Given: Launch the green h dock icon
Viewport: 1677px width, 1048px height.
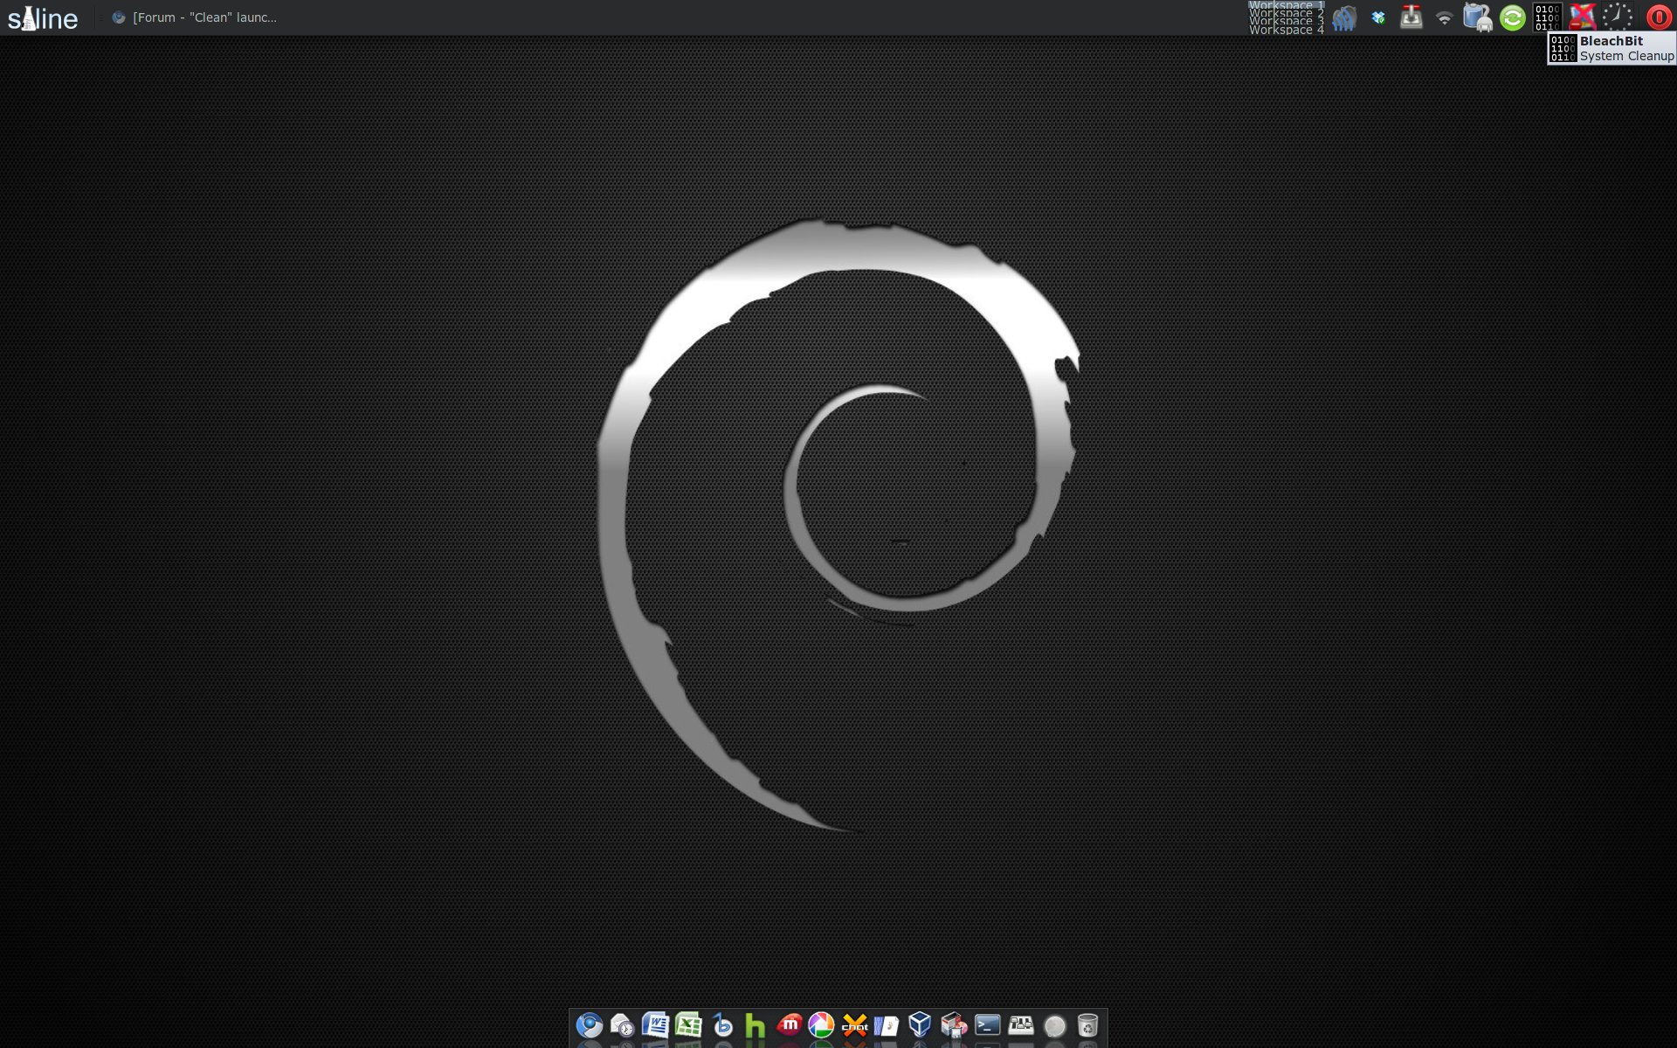Looking at the screenshot, I should pos(756,1025).
